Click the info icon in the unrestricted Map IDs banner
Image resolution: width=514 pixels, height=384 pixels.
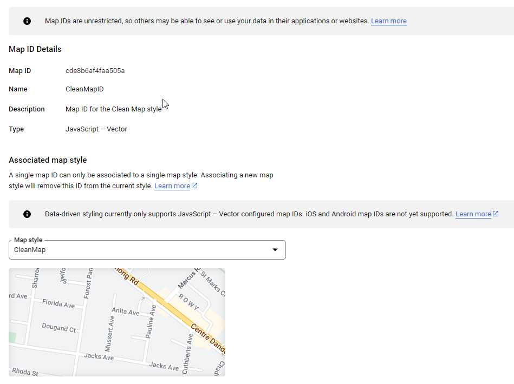pyautogui.click(x=27, y=21)
